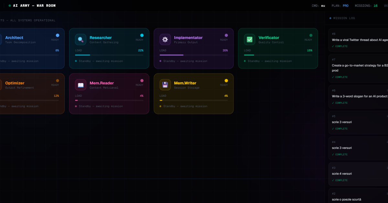The height and width of the screenshot is (203, 388).
Task: Click the Mem.Reader 'Context Retrieval' subtitle
Action: pyautogui.click(x=104, y=88)
